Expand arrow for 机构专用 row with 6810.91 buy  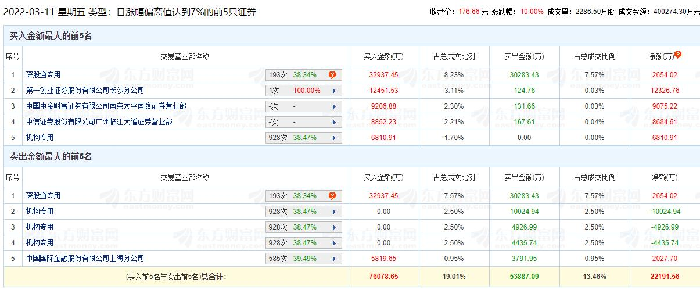[334, 138]
